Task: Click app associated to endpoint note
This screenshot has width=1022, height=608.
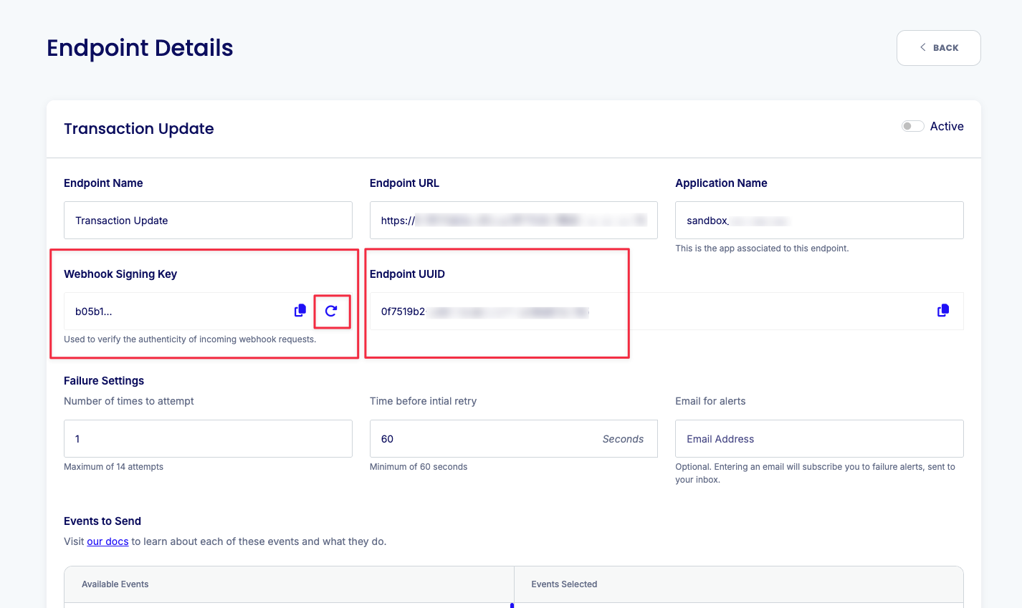Action: tap(762, 248)
